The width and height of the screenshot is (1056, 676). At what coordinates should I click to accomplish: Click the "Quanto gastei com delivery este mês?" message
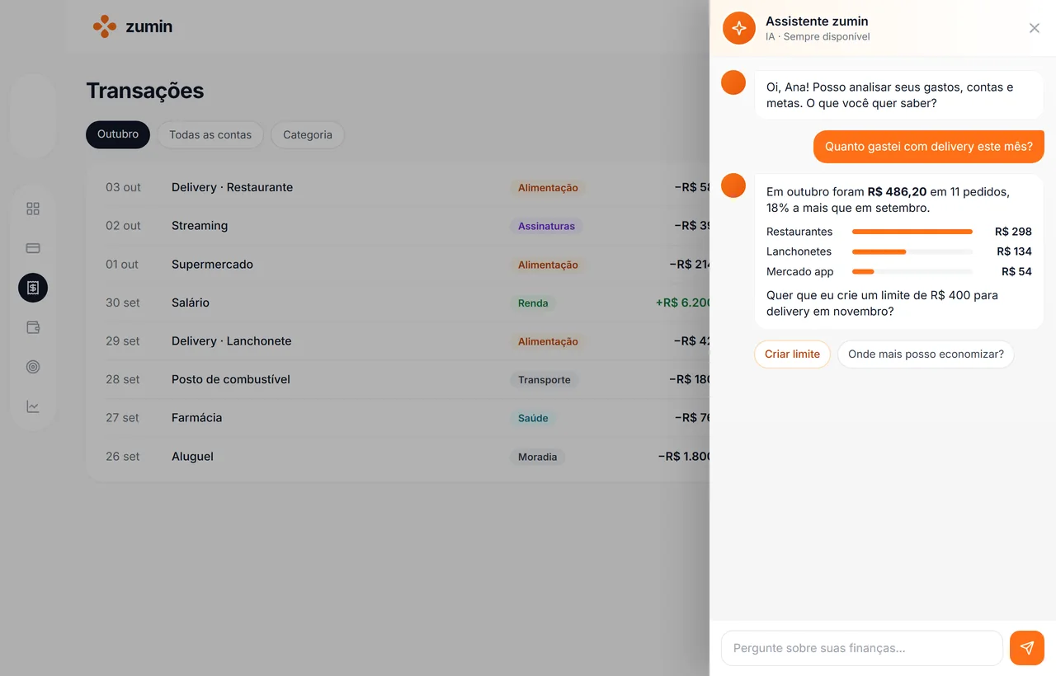pyautogui.click(x=929, y=147)
